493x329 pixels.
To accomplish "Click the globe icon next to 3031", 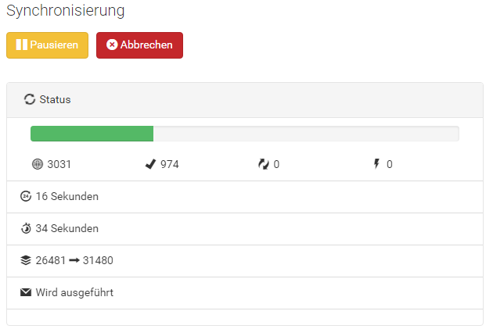I will [38, 164].
